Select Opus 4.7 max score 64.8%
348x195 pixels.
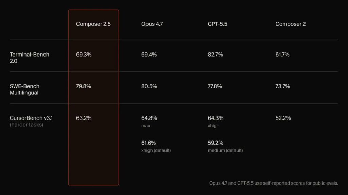coord(149,118)
